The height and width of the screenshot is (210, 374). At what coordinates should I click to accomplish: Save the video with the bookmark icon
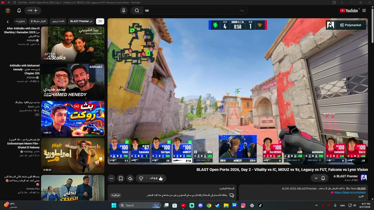(x=120, y=178)
